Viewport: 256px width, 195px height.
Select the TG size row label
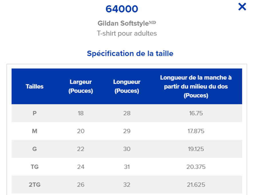point(35,167)
